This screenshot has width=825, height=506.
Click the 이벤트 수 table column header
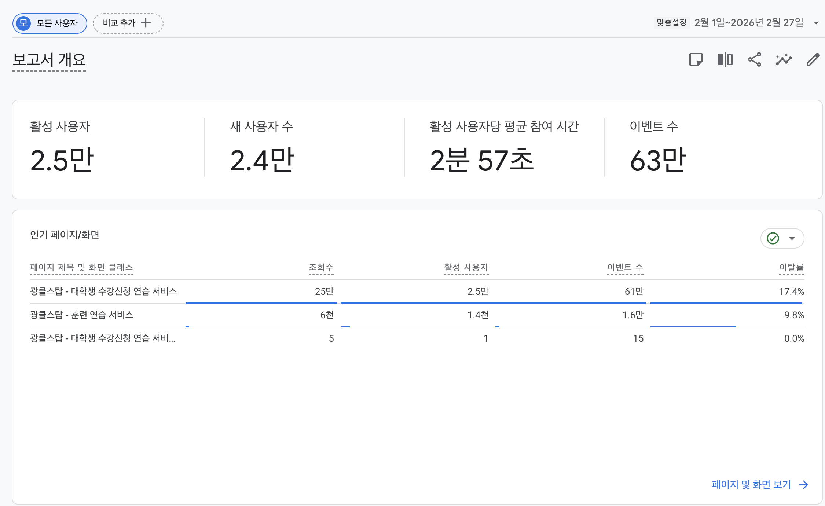coord(625,267)
